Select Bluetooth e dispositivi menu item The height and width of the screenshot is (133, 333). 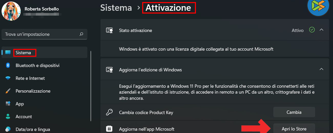(37, 65)
